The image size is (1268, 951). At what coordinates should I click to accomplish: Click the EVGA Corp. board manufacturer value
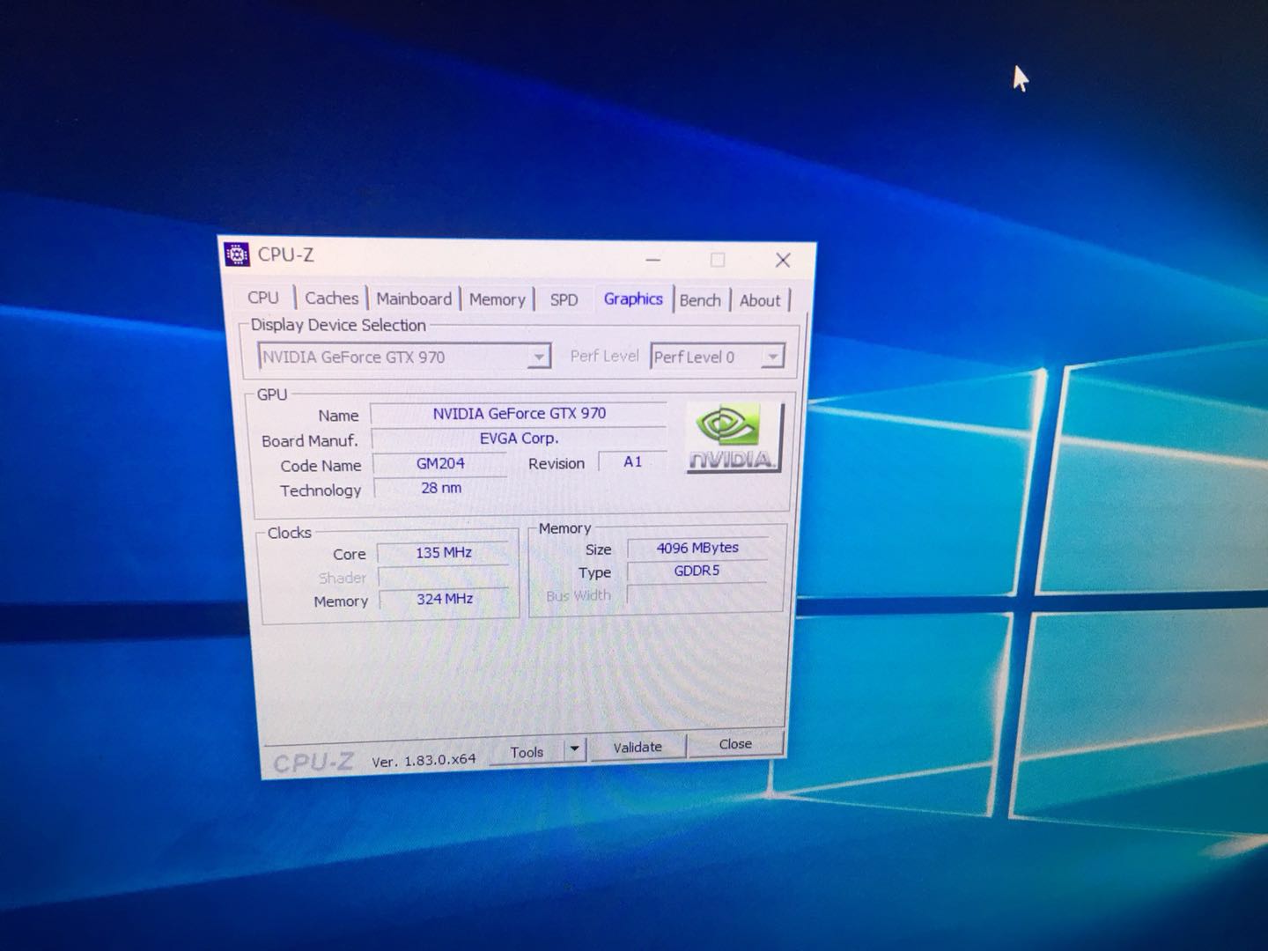tap(519, 438)
